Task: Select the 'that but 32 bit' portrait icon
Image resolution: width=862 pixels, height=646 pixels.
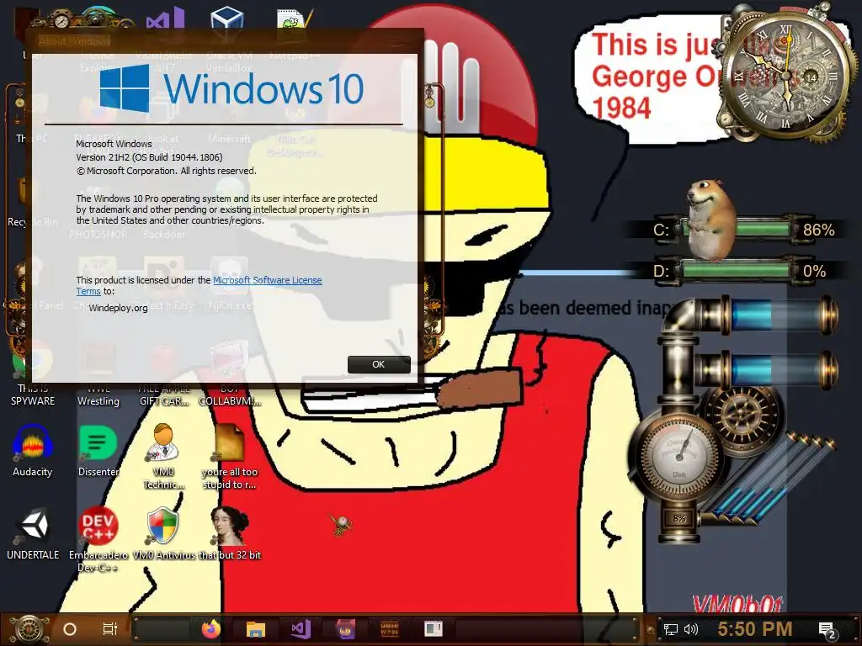Action: (230, 532)
